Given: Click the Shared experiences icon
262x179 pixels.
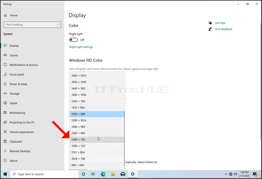Looking at the screenshot, I should (5, 132).
